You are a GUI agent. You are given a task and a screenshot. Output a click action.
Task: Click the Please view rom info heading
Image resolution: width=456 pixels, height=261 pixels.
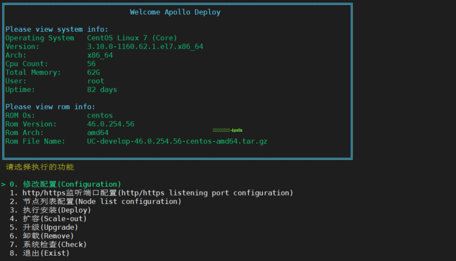coord(50,107)
